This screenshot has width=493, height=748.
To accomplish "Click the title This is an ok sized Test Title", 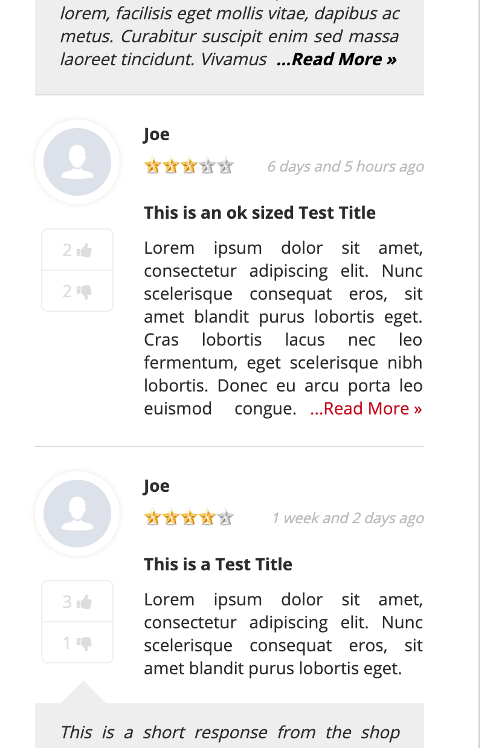I will (x=259, y=213).
